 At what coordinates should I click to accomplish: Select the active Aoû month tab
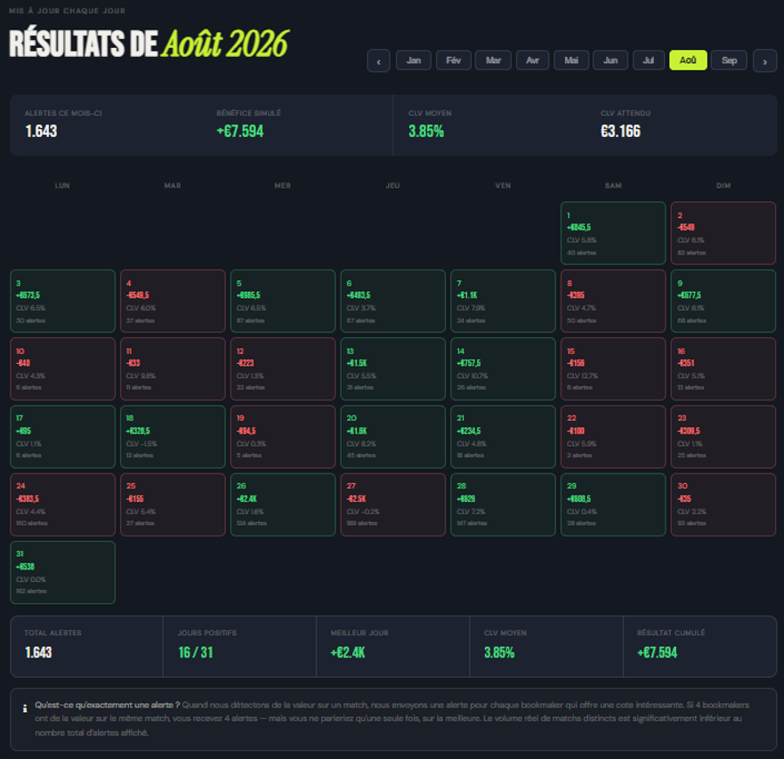(x=688, y=61)
